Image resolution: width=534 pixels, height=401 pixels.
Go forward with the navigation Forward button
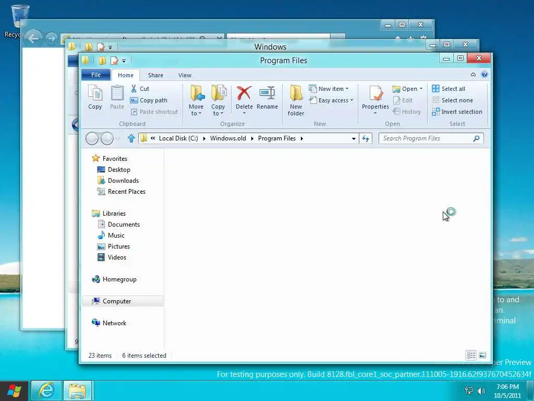107,138
